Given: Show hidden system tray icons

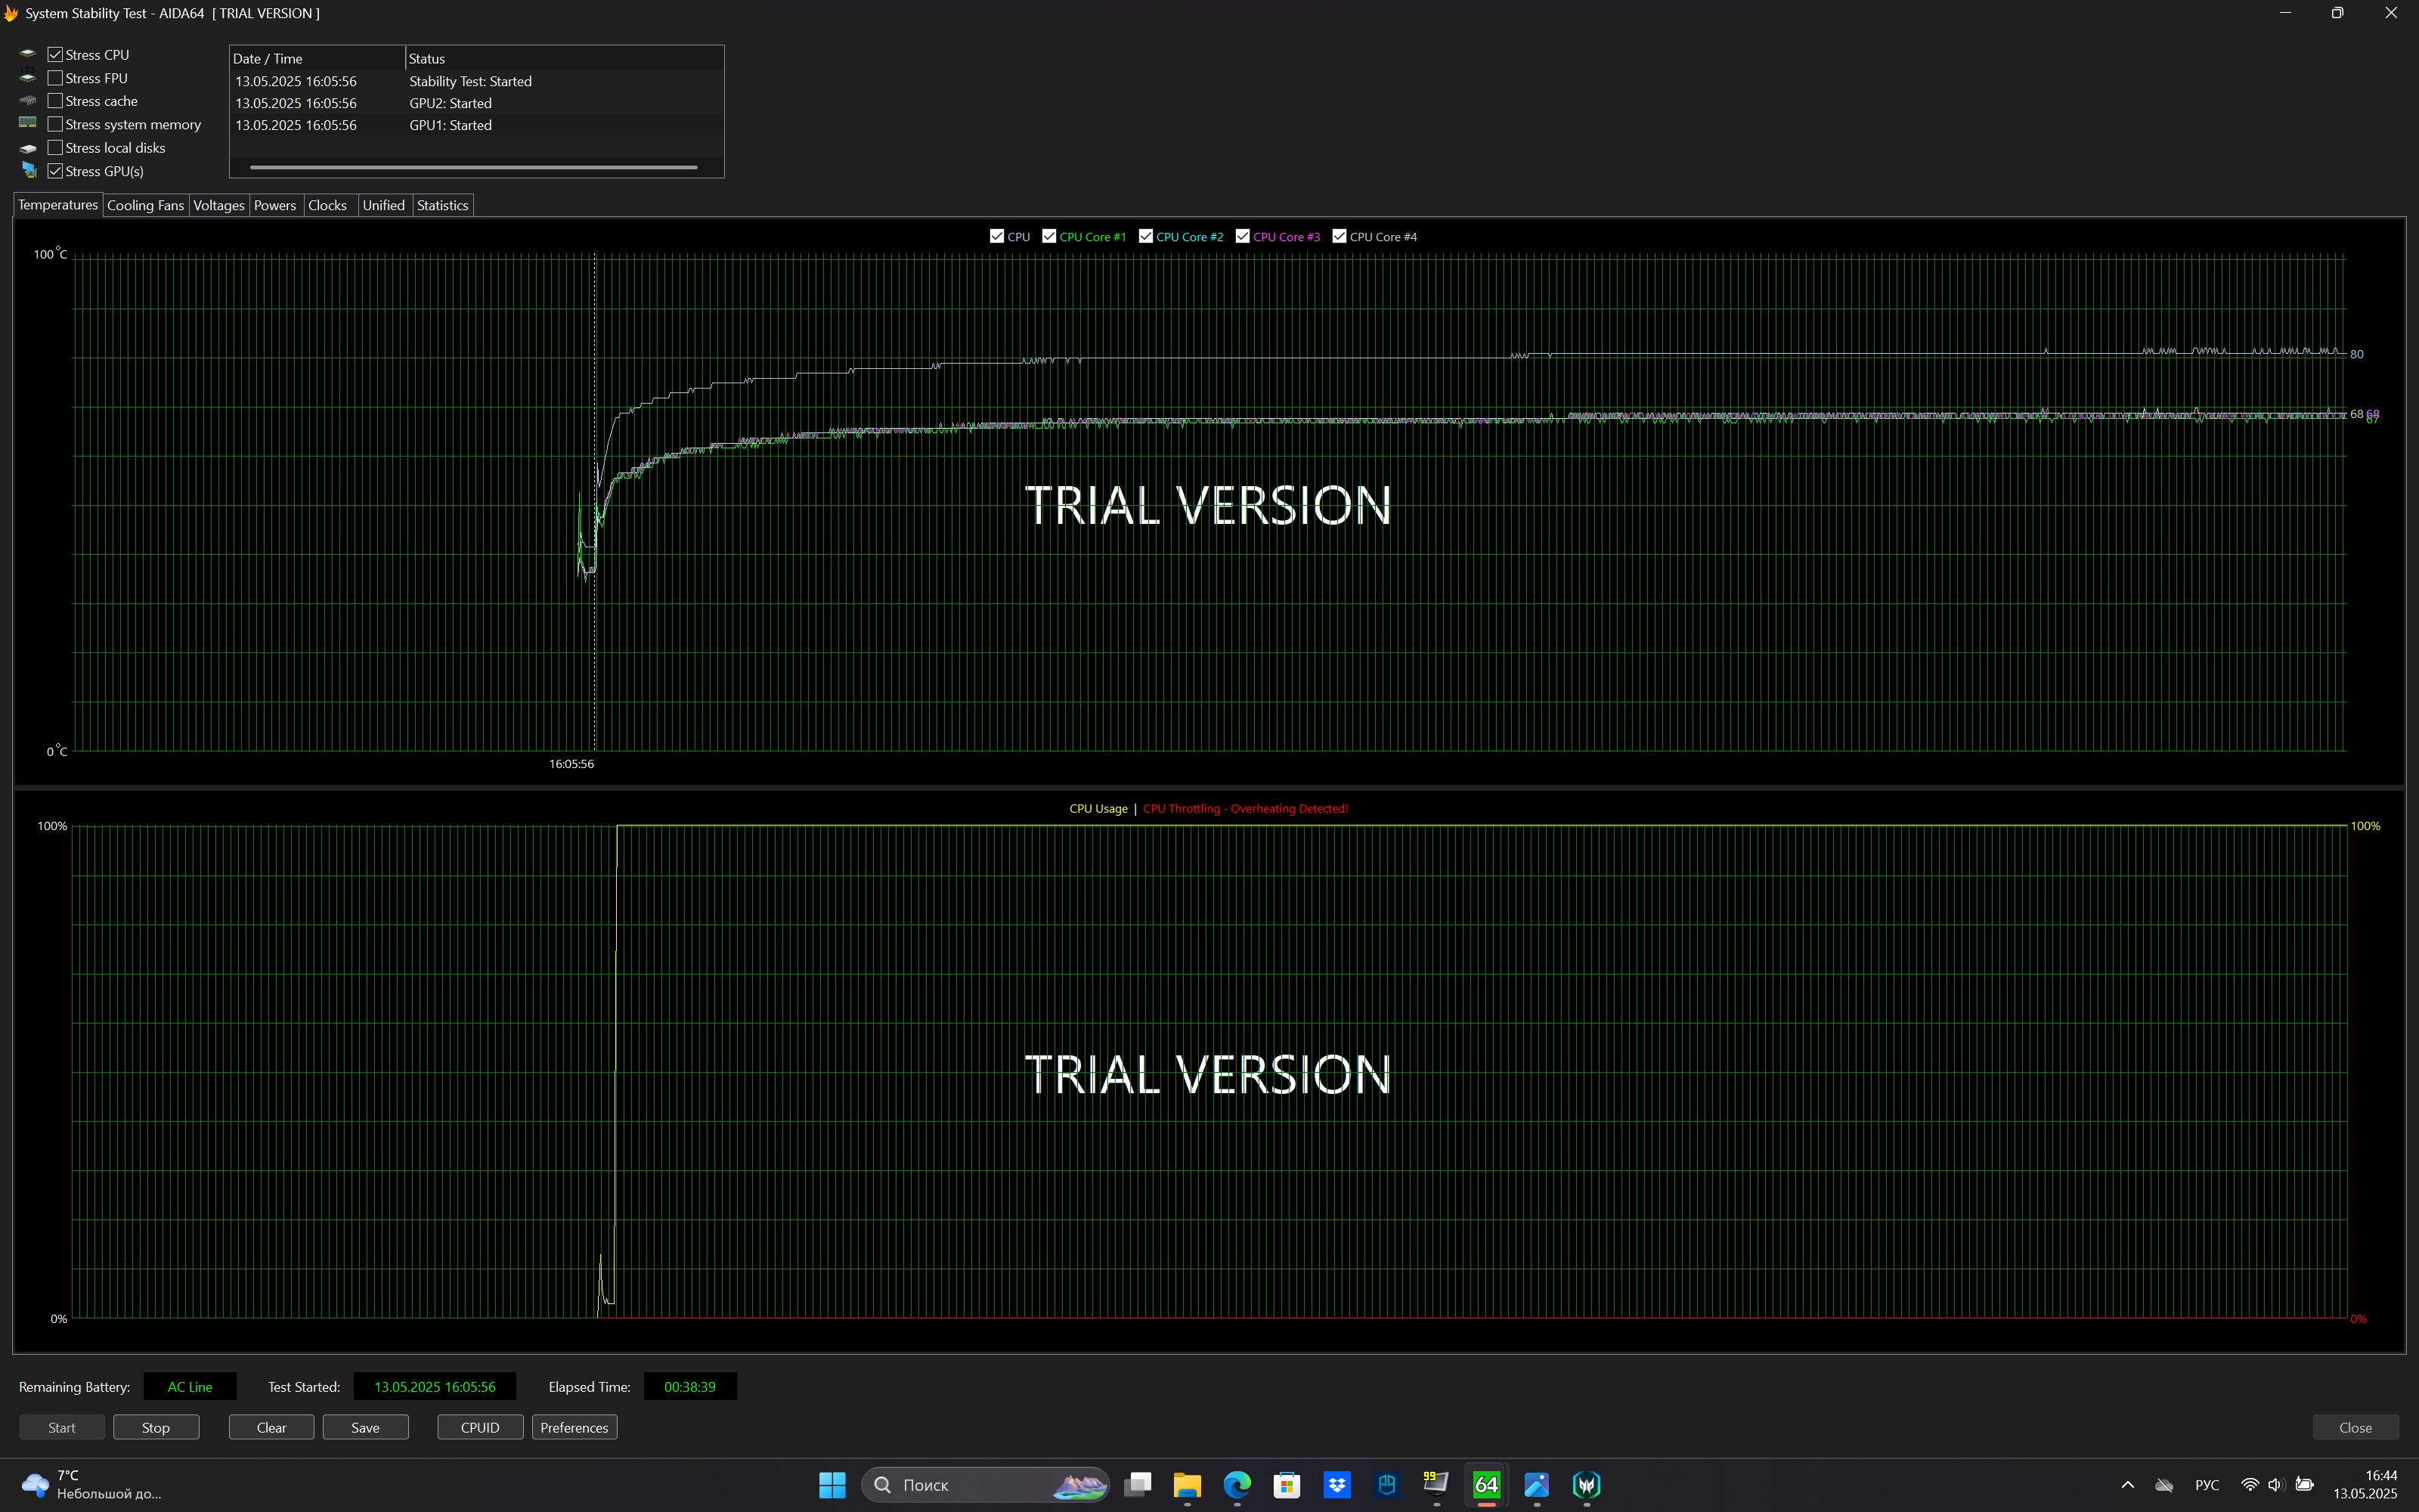Looking at the screenshot, I should coord(2127,1485).
